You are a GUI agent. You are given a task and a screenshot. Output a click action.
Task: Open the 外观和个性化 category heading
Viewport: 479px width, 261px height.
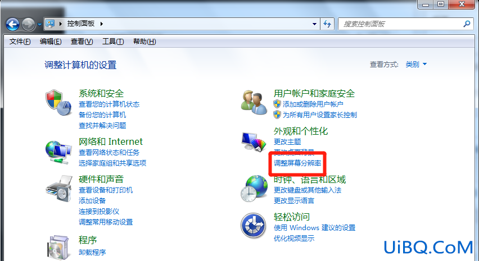pos(301,131)
